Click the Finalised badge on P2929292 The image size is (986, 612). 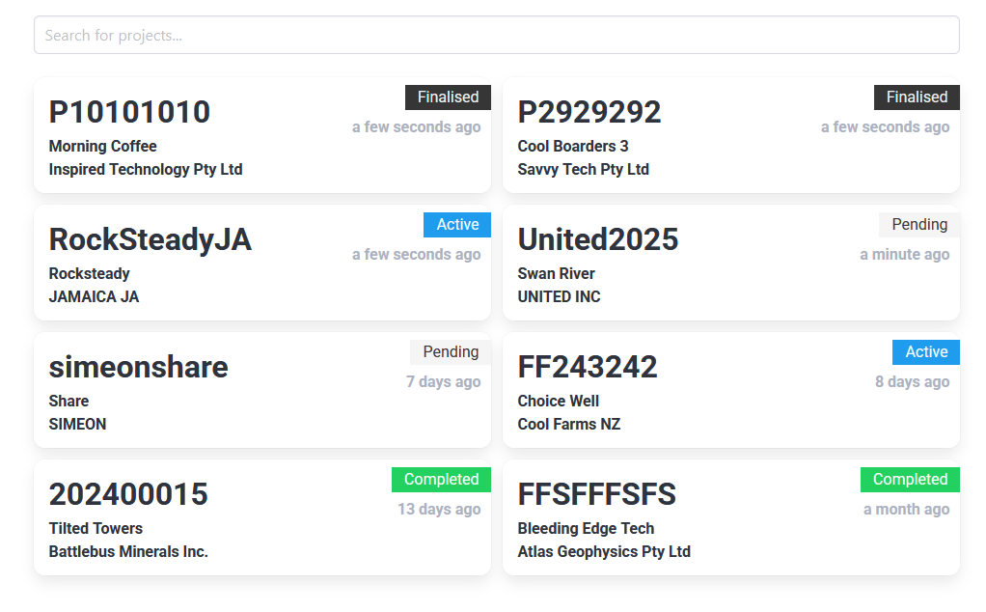coord(917,97)
